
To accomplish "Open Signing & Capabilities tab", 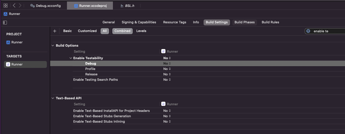I will pyautogui.click(x=139, y=22).
